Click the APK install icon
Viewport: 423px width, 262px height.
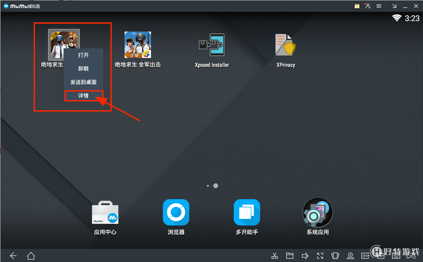[x=366, y=256]
